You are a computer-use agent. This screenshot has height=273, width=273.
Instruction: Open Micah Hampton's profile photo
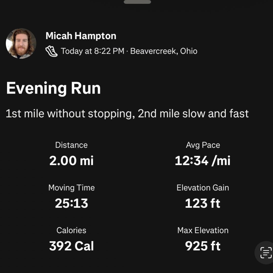pyautogui.click(x=21, y=43)
